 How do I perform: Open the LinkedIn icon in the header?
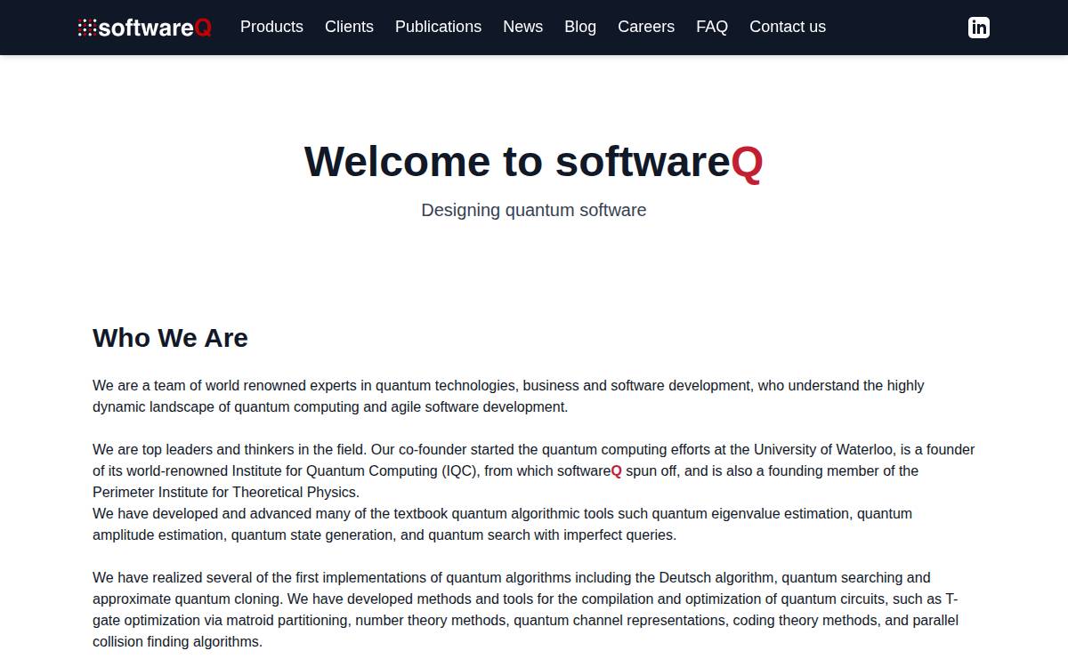979,28
